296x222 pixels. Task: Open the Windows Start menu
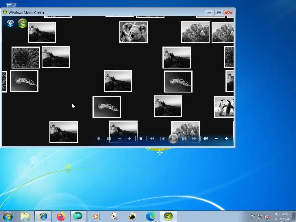coord(8,216)
